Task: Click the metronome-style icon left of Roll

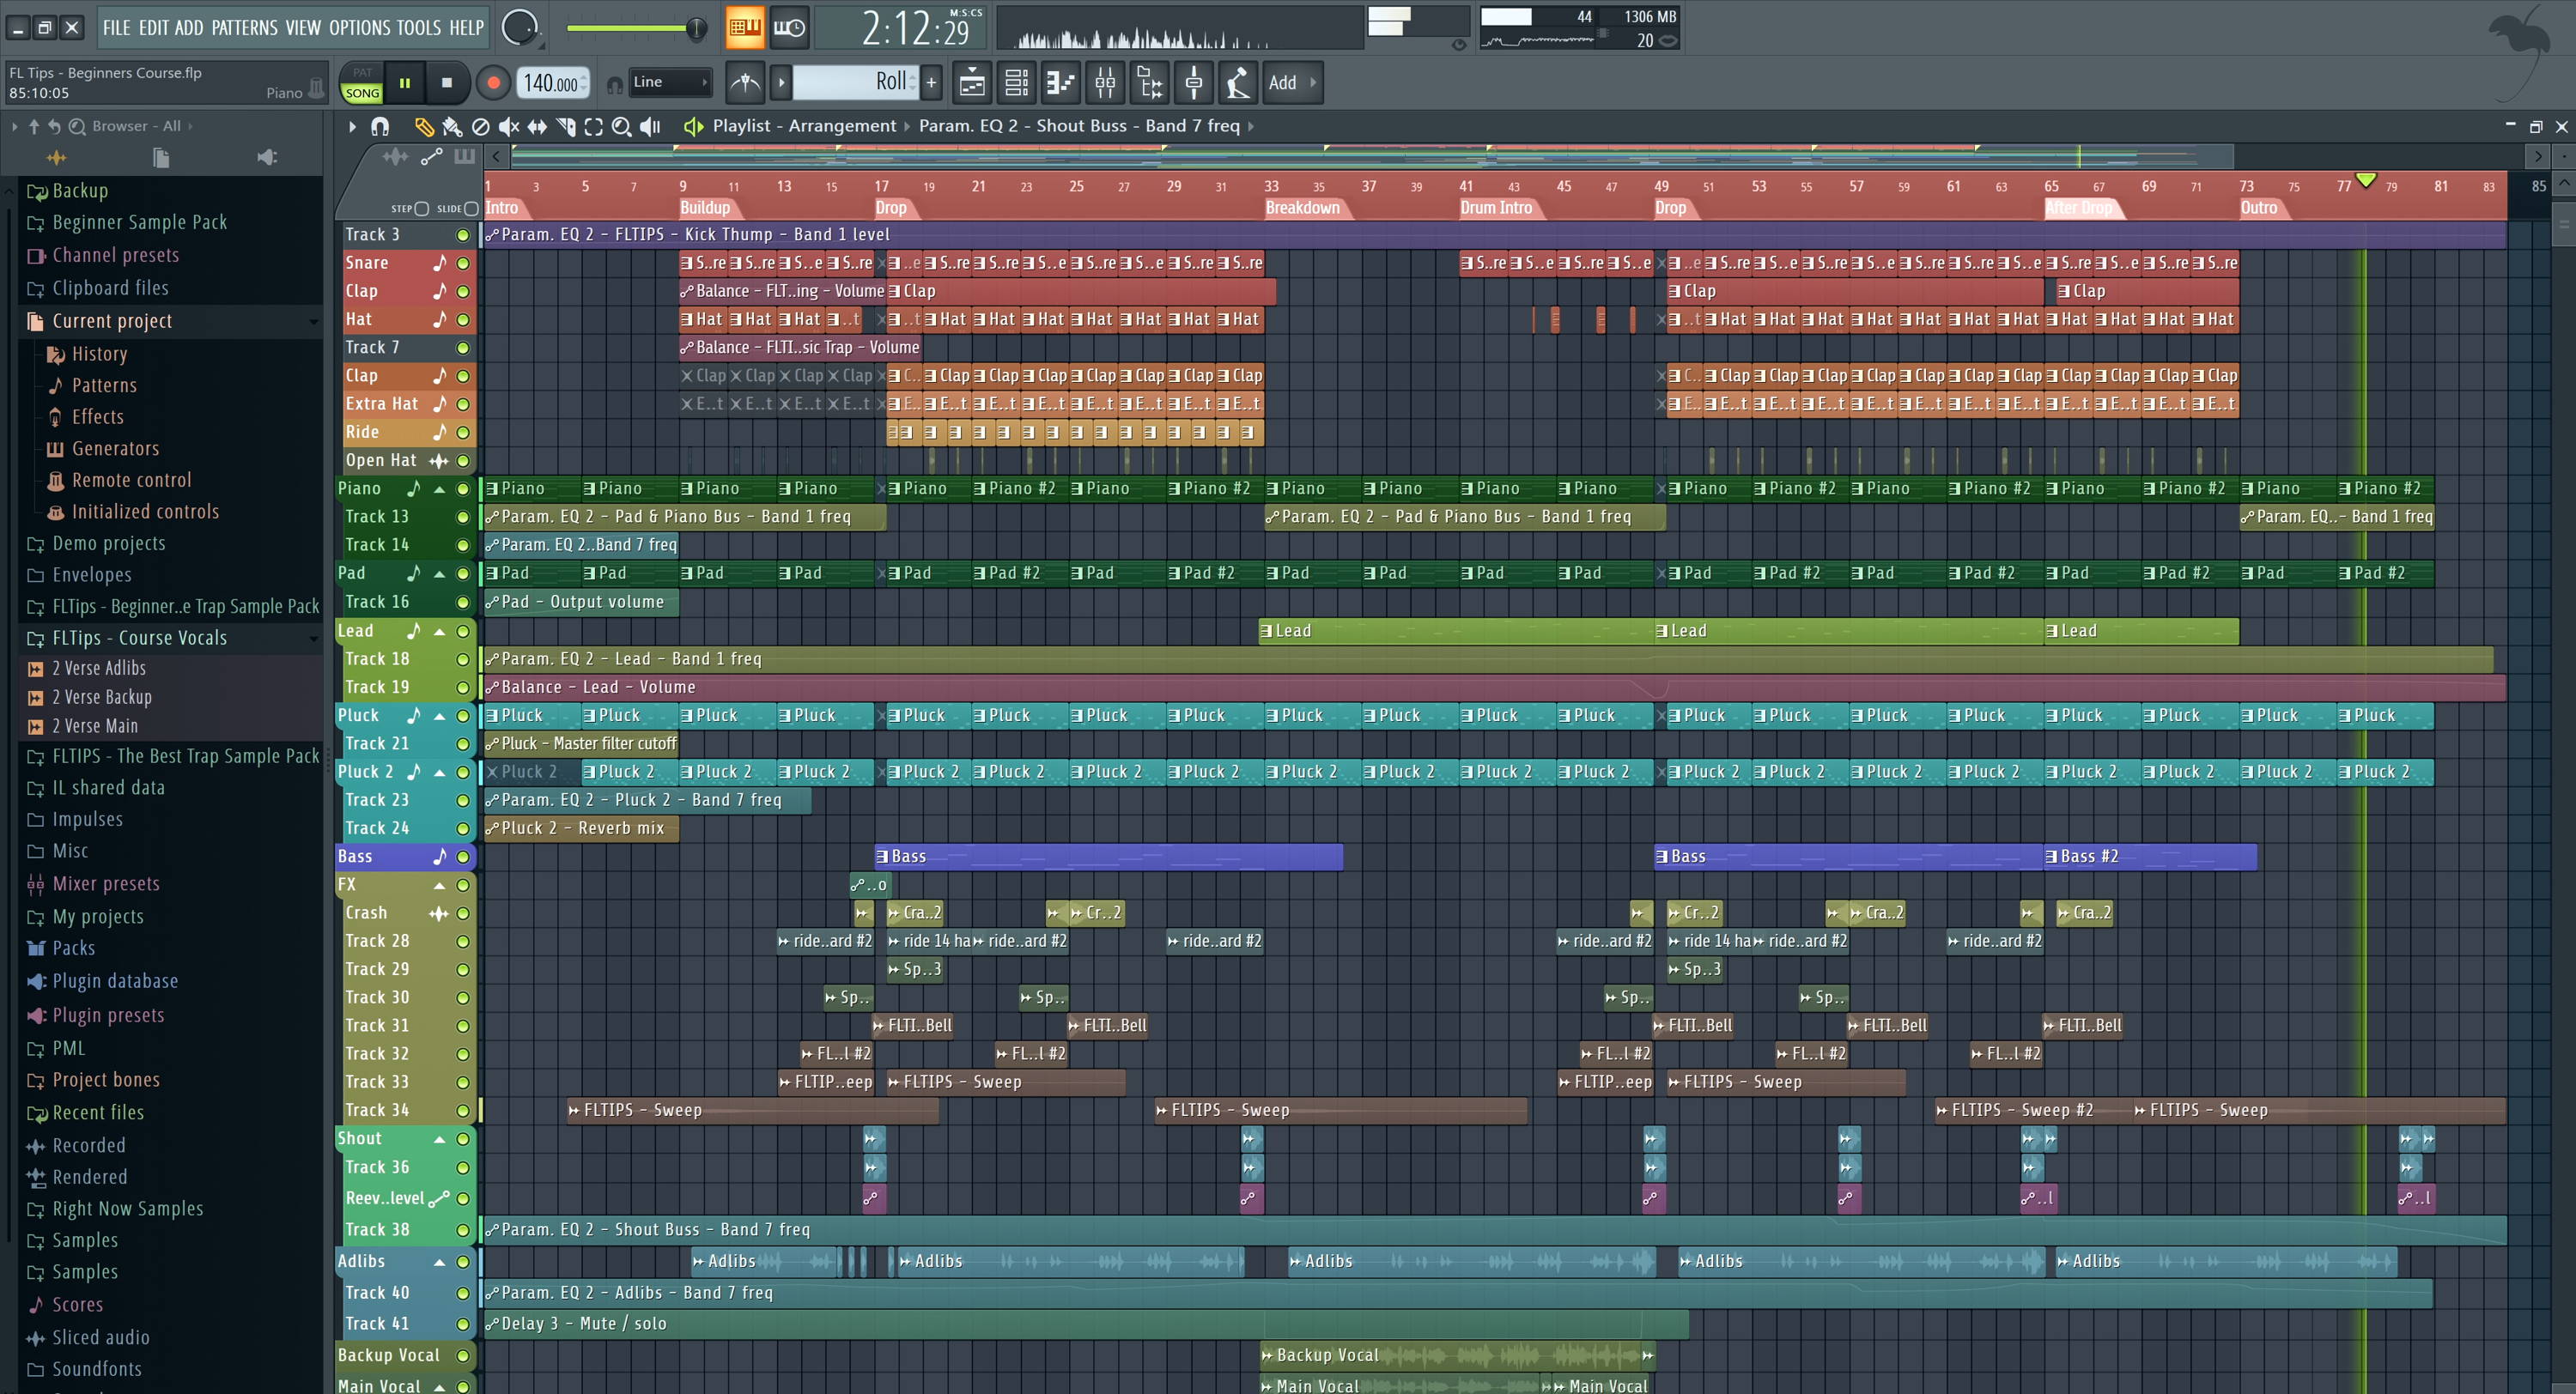Action: (x=745, y=83)
